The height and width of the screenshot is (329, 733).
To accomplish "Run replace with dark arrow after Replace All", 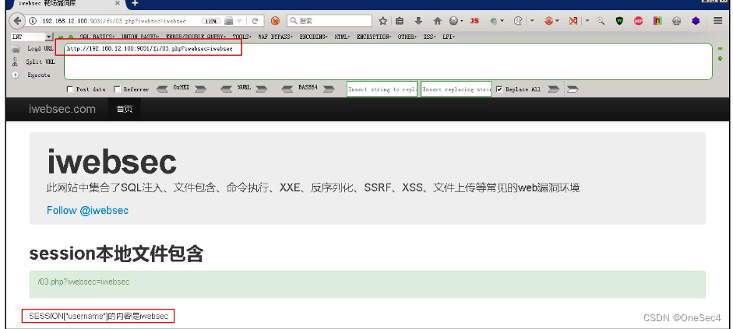I will point(554,89).
